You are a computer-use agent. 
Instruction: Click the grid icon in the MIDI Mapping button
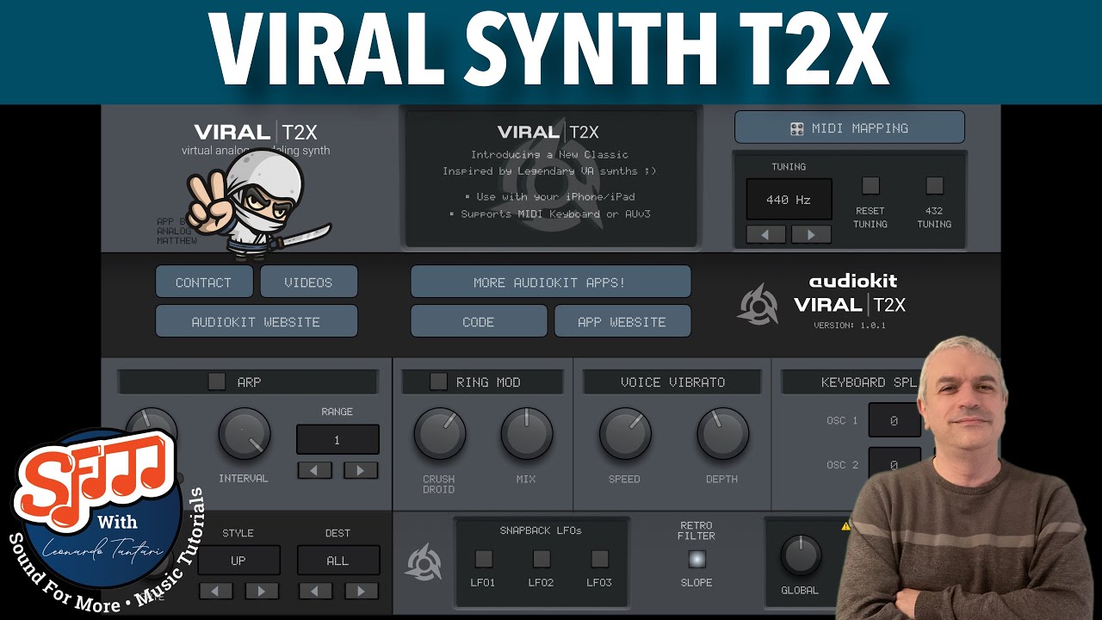tap(797, 128)
